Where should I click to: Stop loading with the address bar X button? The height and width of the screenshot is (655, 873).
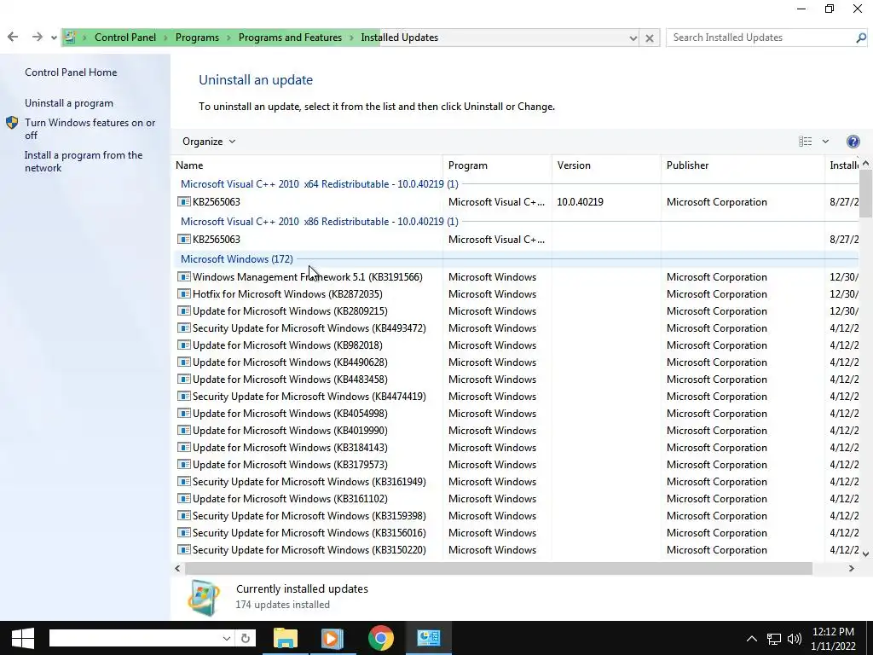[x=649, y=38]
